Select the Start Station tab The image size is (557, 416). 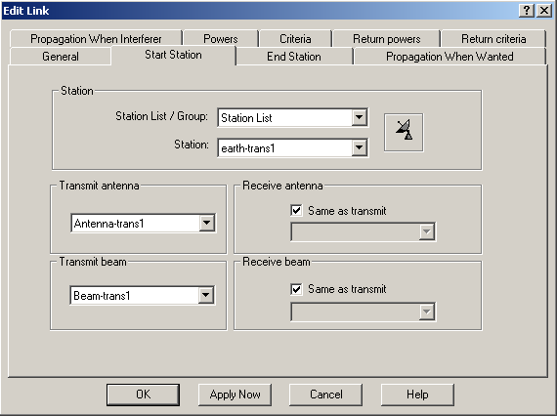[173, 55]
